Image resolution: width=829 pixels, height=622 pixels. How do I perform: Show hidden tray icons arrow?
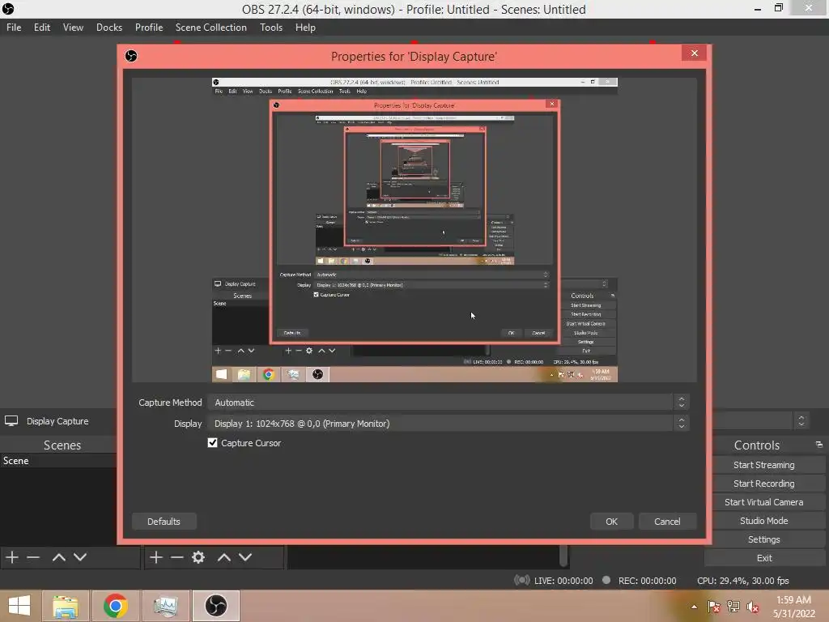click(x=694, y=607)
